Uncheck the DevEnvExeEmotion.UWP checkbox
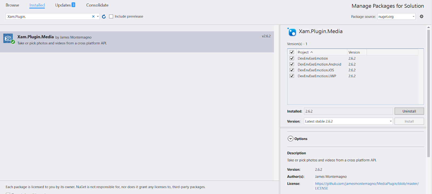Image resolution: width=432 pixels, height=194 pixels. (x=292, y=76)
